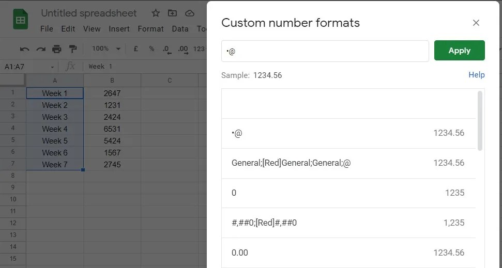
Task: Select cell containing Week 6
Action: coord(55,152)
